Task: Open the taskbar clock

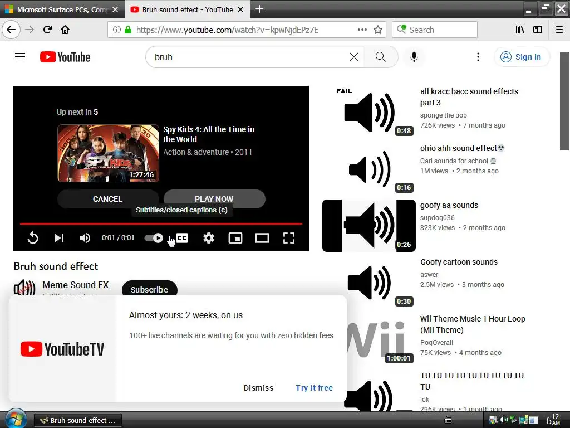Action: coord(553,420)
